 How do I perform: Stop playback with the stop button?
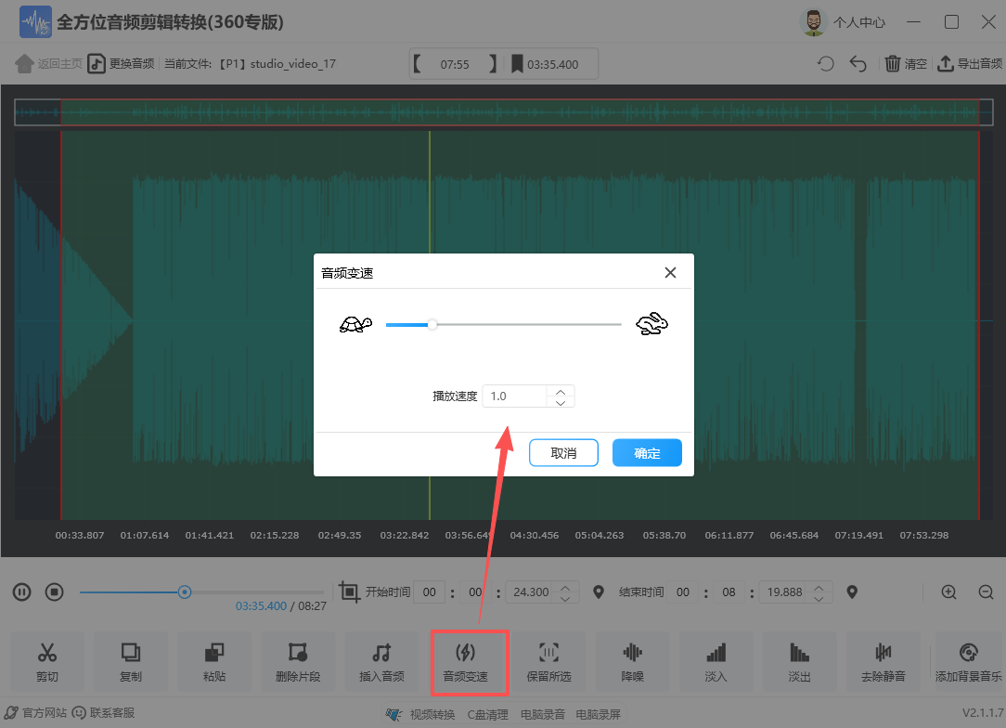[x=54, y=591]
